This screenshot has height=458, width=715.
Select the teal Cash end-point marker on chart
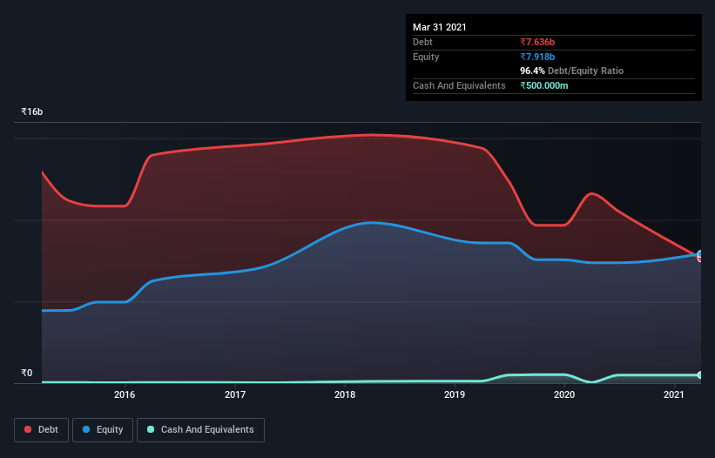tap(700, 374)
